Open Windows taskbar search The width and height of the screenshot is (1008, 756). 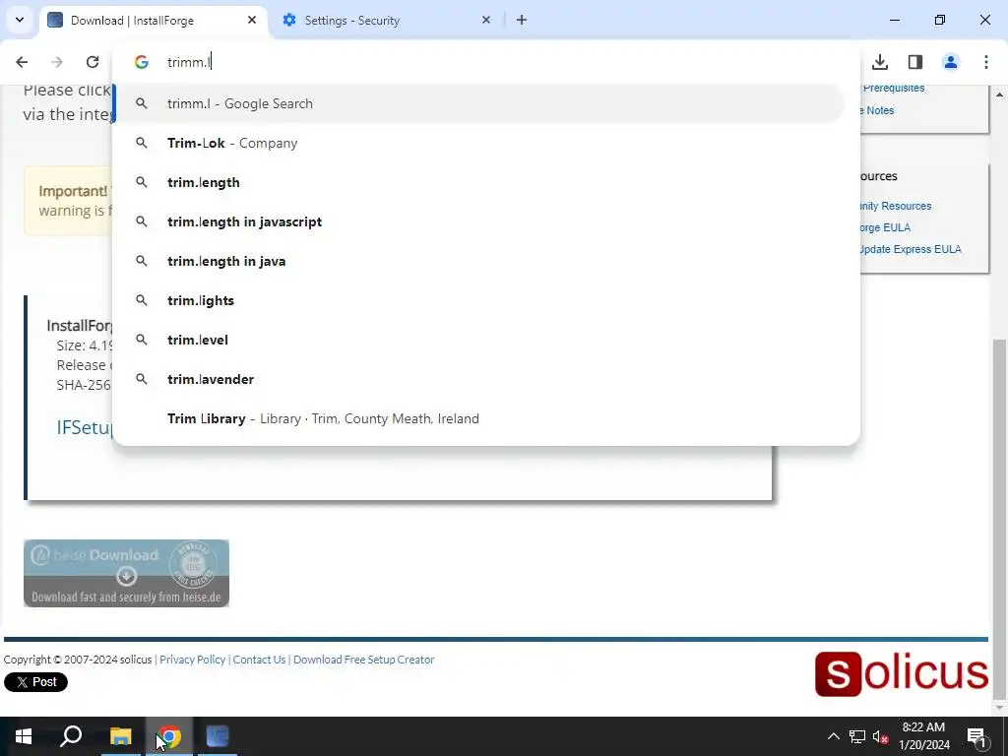[x=71, y=736]
